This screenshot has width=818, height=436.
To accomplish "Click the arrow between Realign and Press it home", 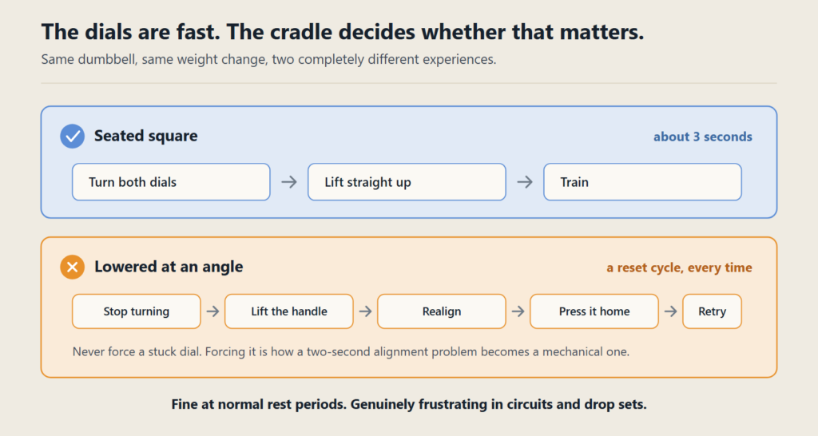I will pyautogui.click(x=518, y=311).
